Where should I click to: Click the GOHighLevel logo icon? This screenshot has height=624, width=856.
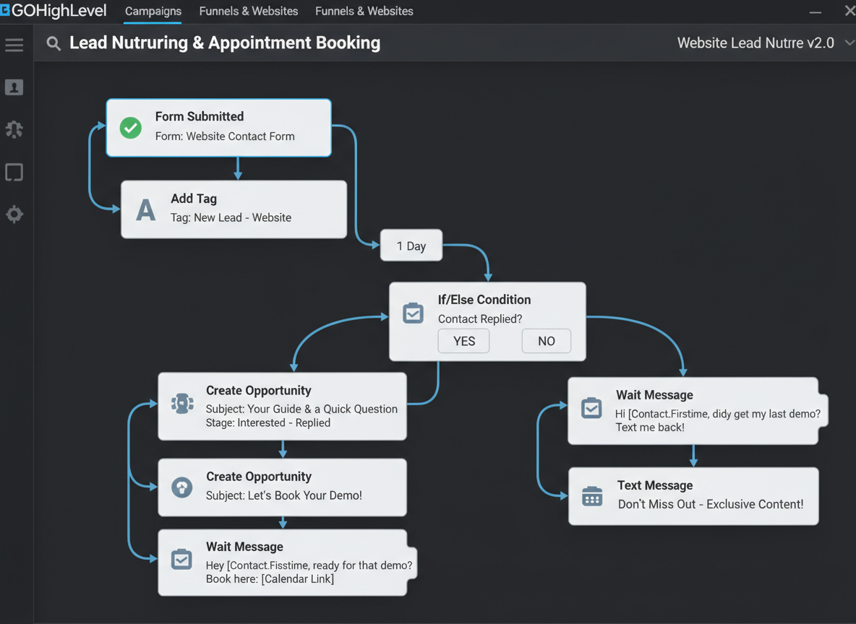(x=5, y=10)
